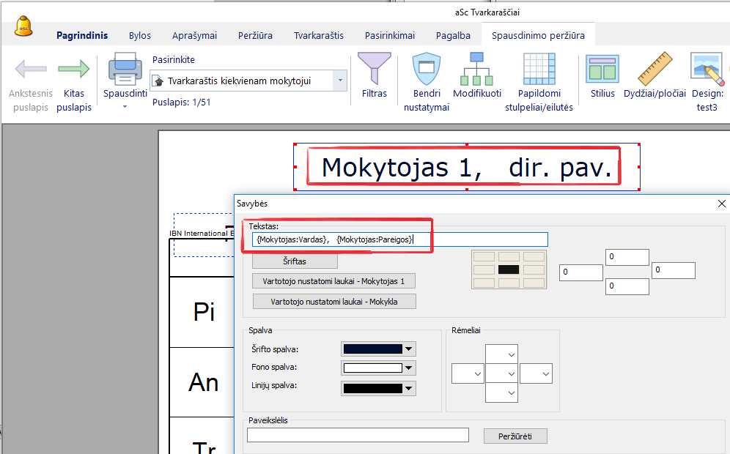Viewport: 730px width, 454px height.
Task: Click the Peržiūrėti browse button
Action: [515, 436]
